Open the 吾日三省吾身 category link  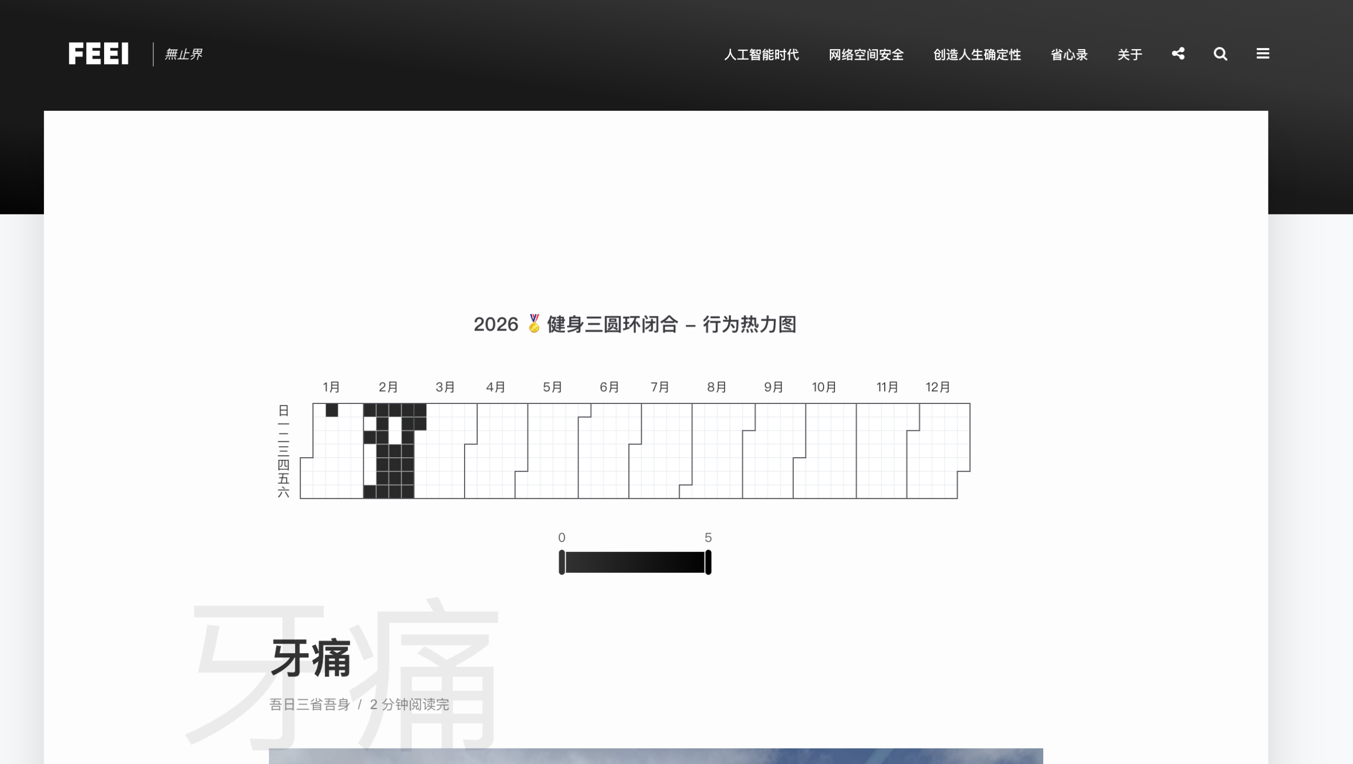[310, 704]
